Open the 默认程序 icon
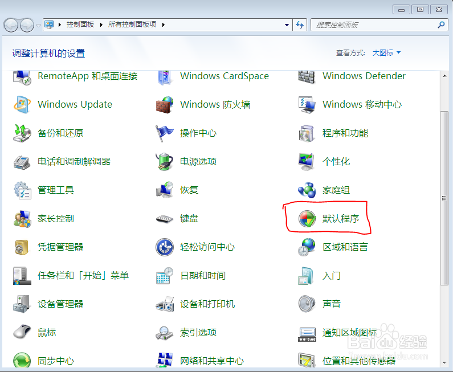This screenshot has height=372, width=453. pos(307,219)
